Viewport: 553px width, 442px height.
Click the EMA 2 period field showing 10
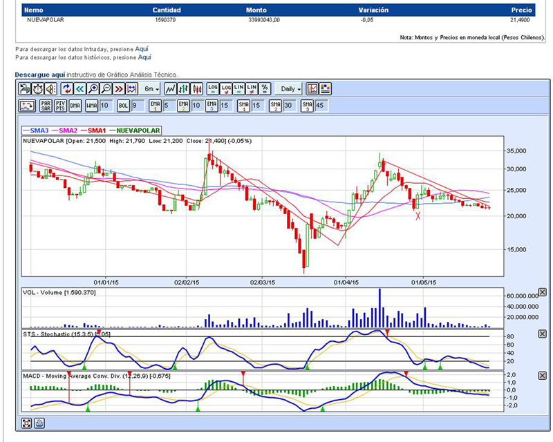click(198, 106)
